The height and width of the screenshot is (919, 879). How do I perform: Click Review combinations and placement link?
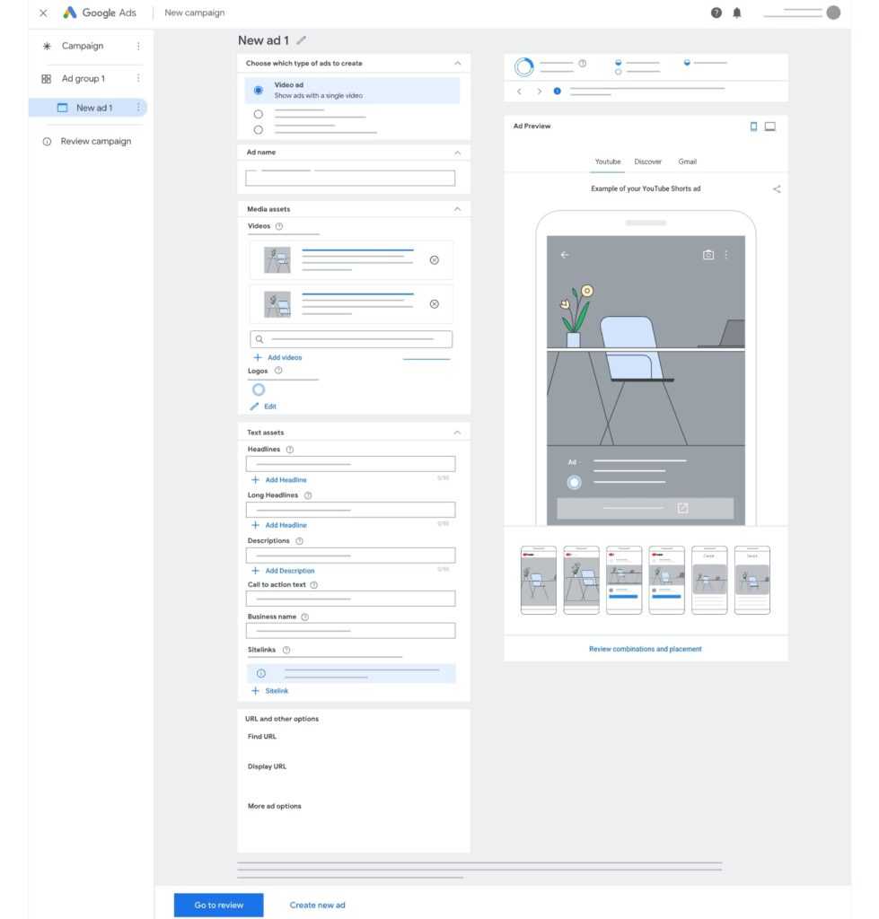pyautogui.click(x=645, y=649)
